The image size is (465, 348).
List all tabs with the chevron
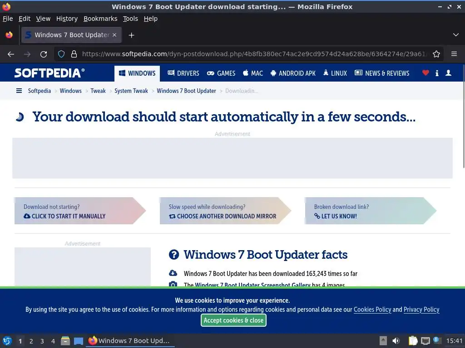(x=456, y=35)
